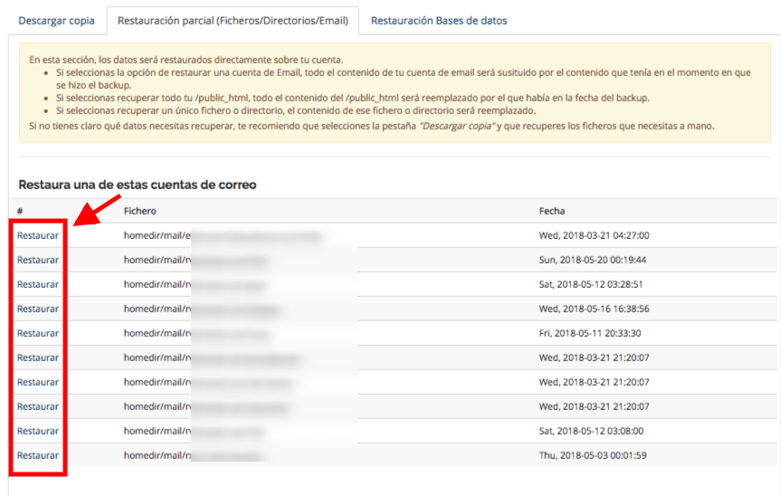Click the Fichero column header
Screen dimensions: 781x496
click(140, 211)
